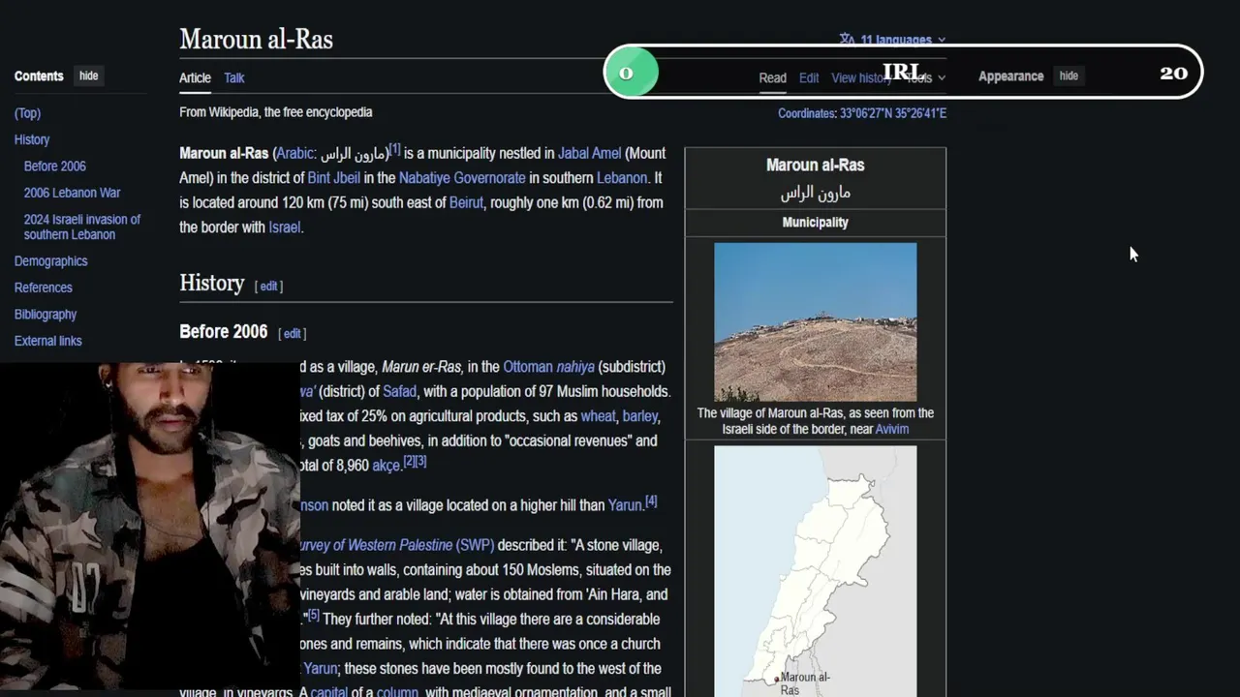Open the first Yarun link with footnote [4]

pos(625,505)
